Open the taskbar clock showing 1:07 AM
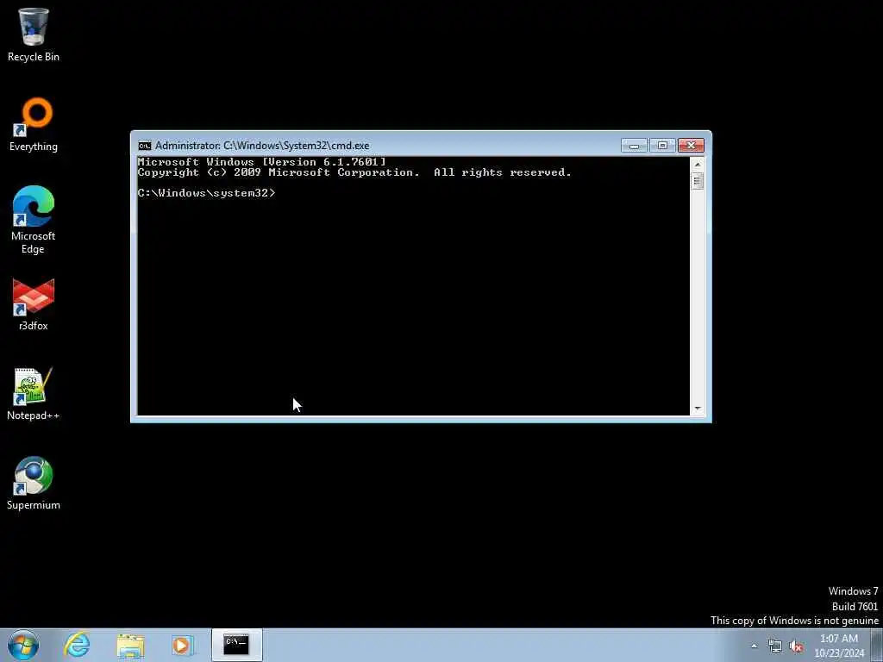 pyautogui.click(x=839, y=646)
